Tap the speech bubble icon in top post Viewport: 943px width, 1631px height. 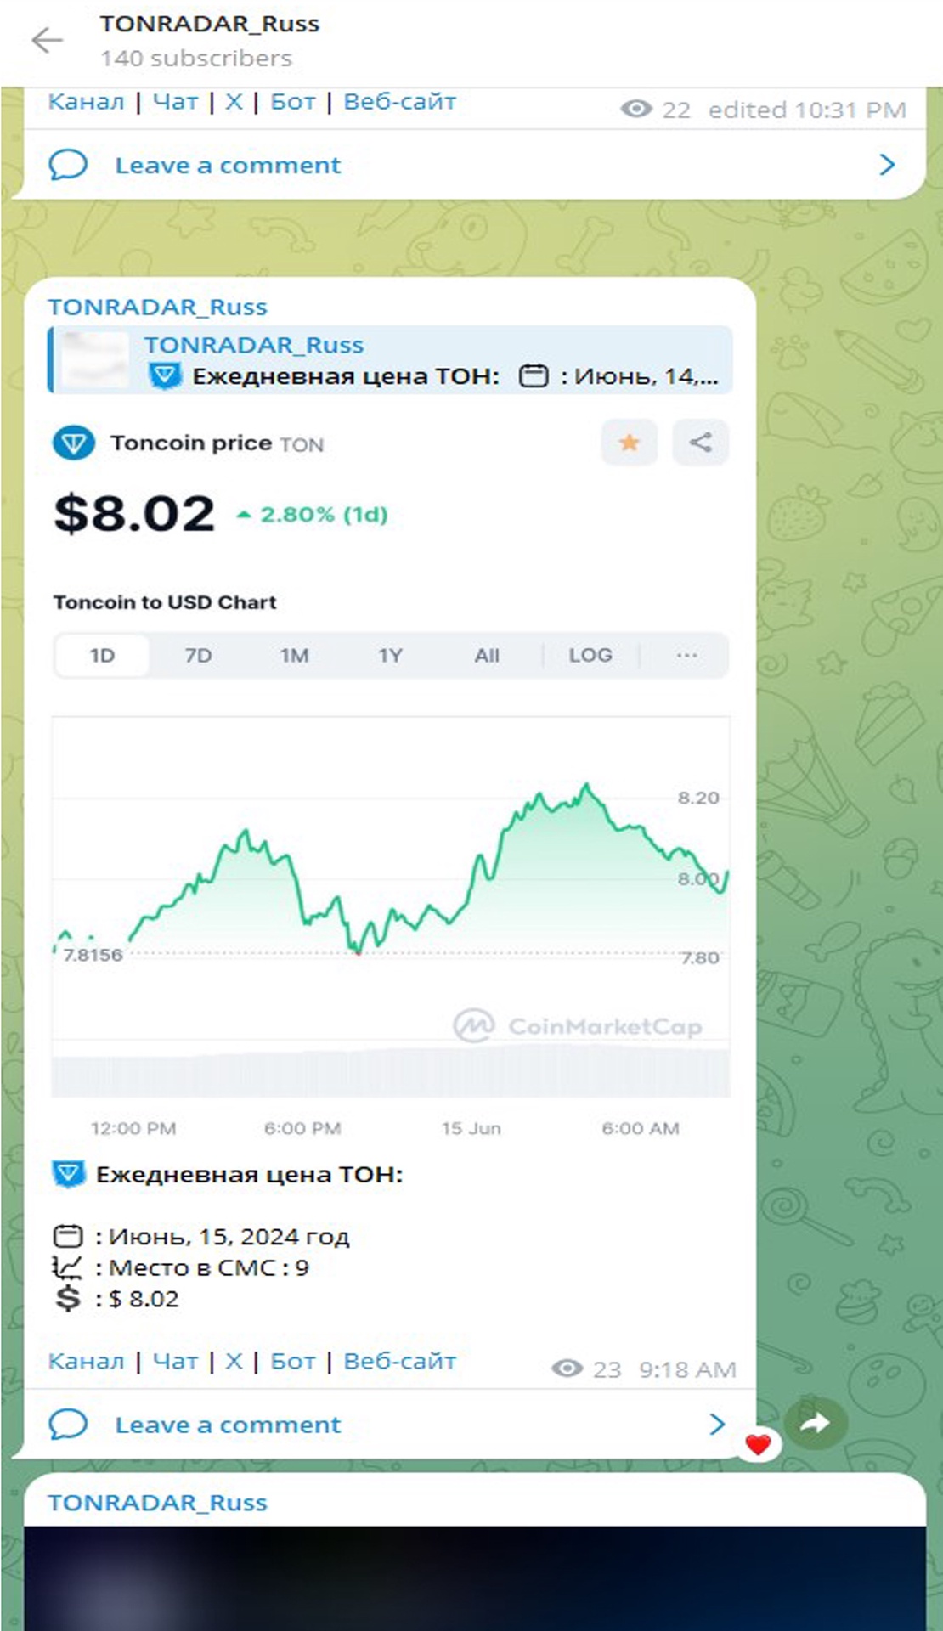(x=68, y=165)
